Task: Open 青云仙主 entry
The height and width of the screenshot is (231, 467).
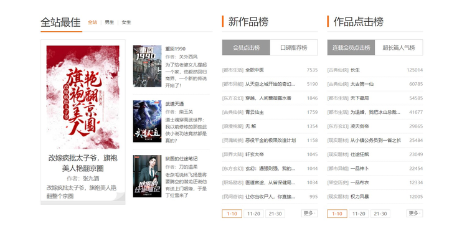Action: coord(254,112)
